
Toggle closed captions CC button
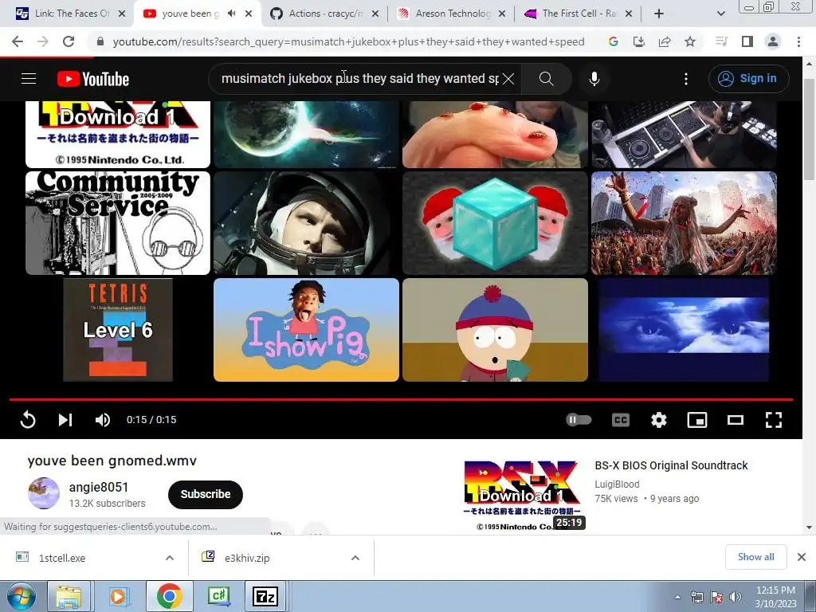(620, 419)
